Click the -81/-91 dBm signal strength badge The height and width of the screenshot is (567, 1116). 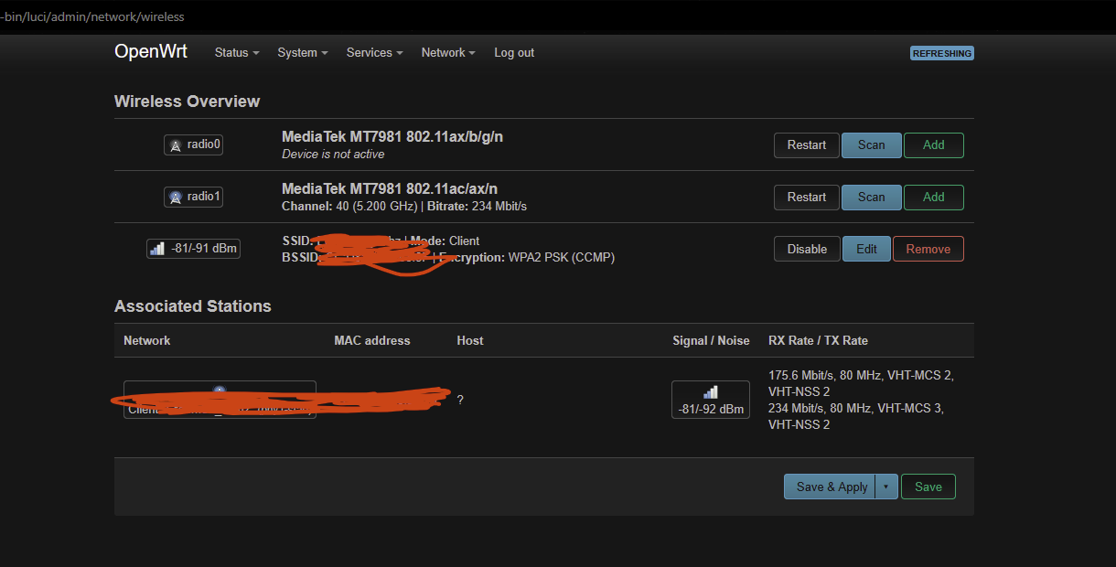click(x=193, y=249)
